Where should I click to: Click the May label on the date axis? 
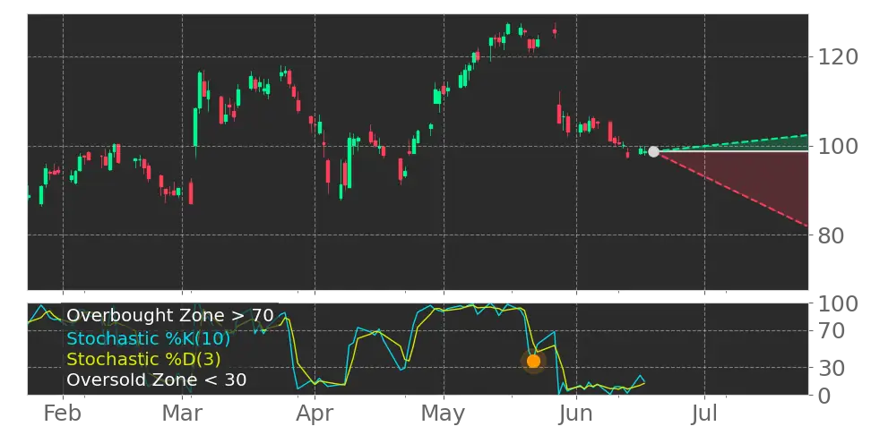coord(444,414)
